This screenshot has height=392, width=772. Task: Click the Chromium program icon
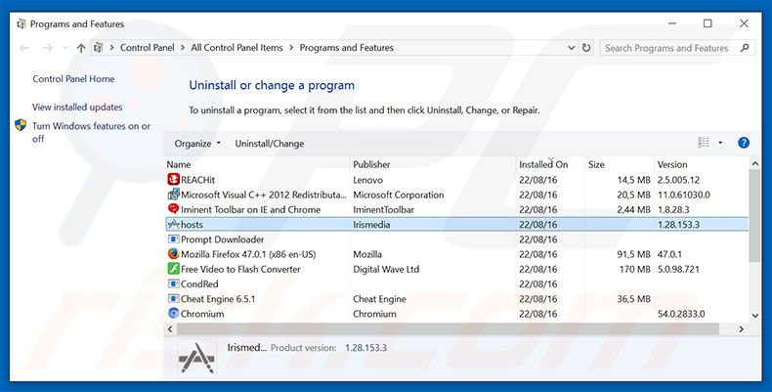173,313
